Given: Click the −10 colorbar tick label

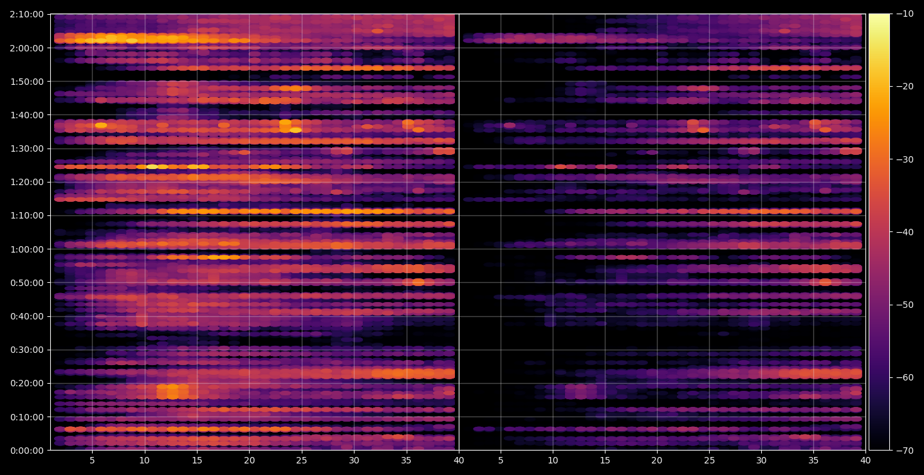Looking at the screenshot, I should pos(905,14).
